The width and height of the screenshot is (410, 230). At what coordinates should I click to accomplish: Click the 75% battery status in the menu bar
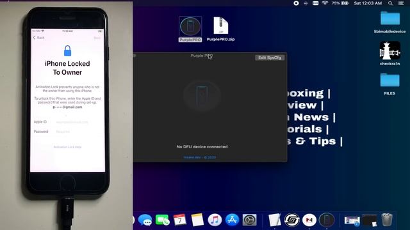(x=340, y=3)
